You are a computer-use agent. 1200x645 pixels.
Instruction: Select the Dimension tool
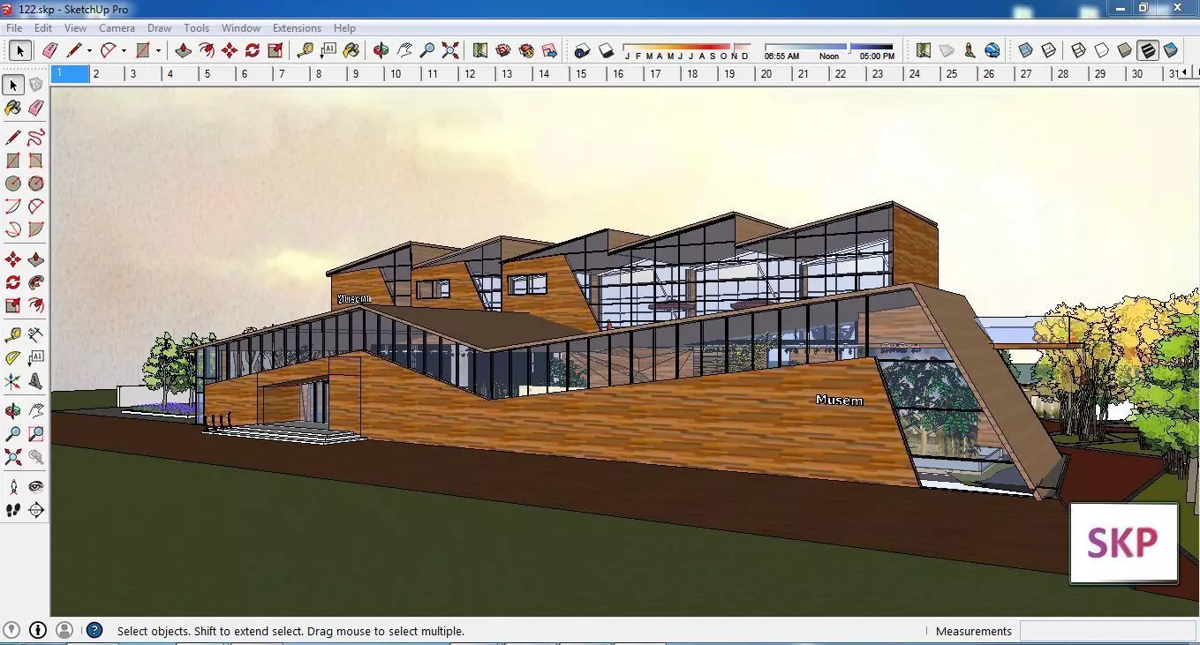(x=35, y=335)
